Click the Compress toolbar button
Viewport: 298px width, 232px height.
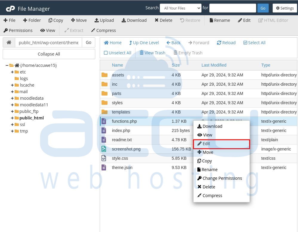point(103,30)
